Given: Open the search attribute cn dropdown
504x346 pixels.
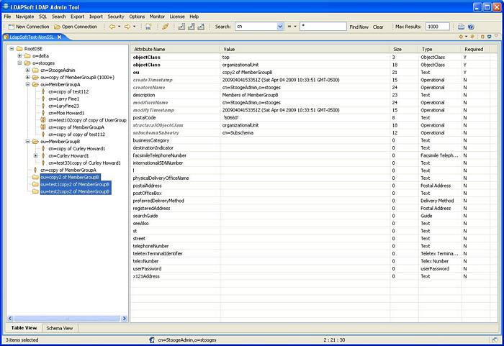Looking at the screenshot, I should 279,27.
